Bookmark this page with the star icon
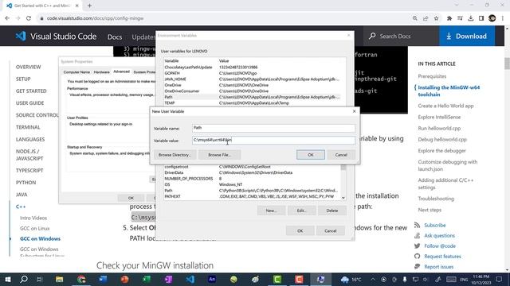Screen dimensions: 510x286 436,18
